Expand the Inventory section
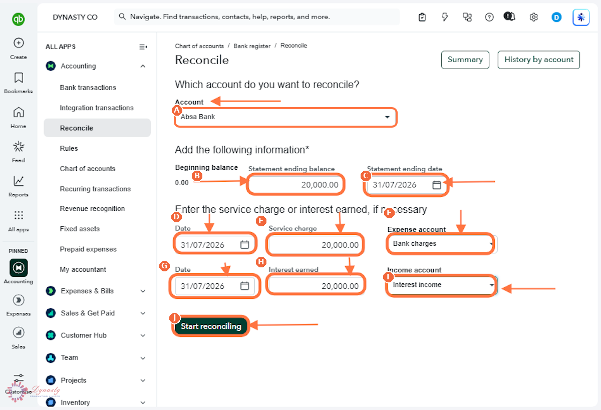Image resolution: width=601 pixels, height=410 pixels. pos(143,402)
